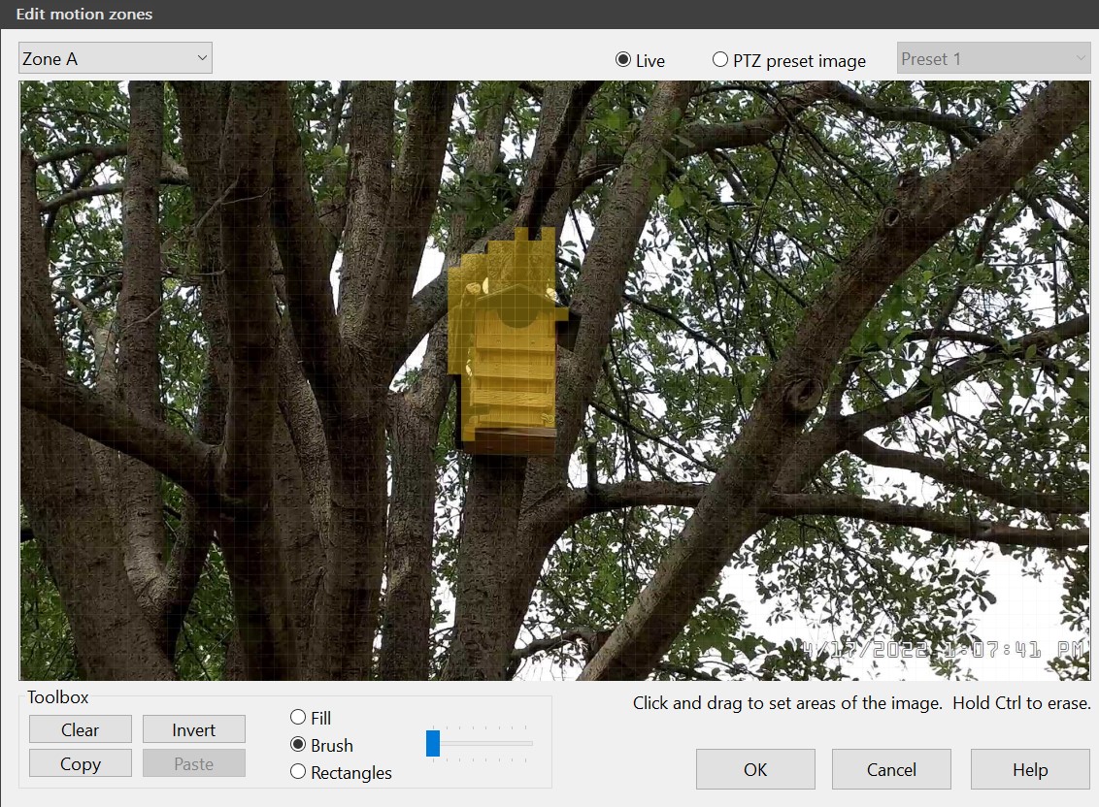Click the greyed-out Paste button

point(193,763)
